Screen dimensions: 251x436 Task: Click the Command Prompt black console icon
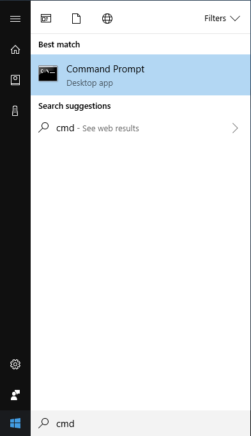click(48, 74)
